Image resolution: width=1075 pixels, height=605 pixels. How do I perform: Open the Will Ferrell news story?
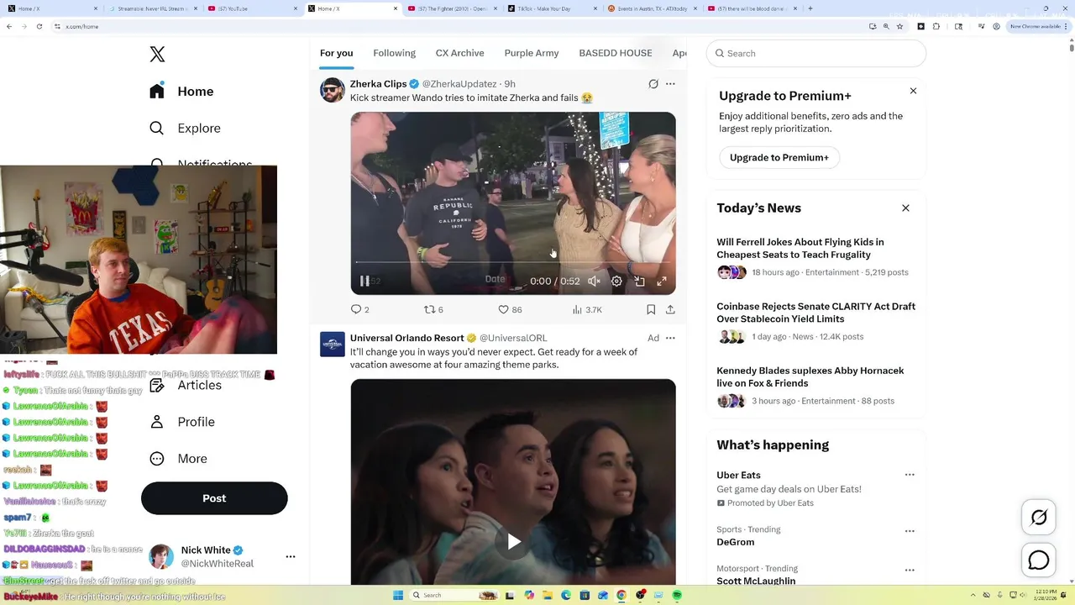coord(816,257)
